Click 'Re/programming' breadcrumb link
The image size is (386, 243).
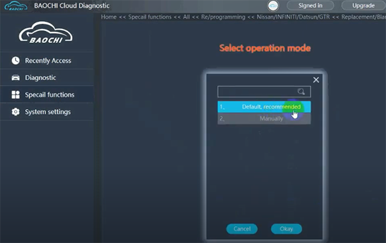[223, 17]
